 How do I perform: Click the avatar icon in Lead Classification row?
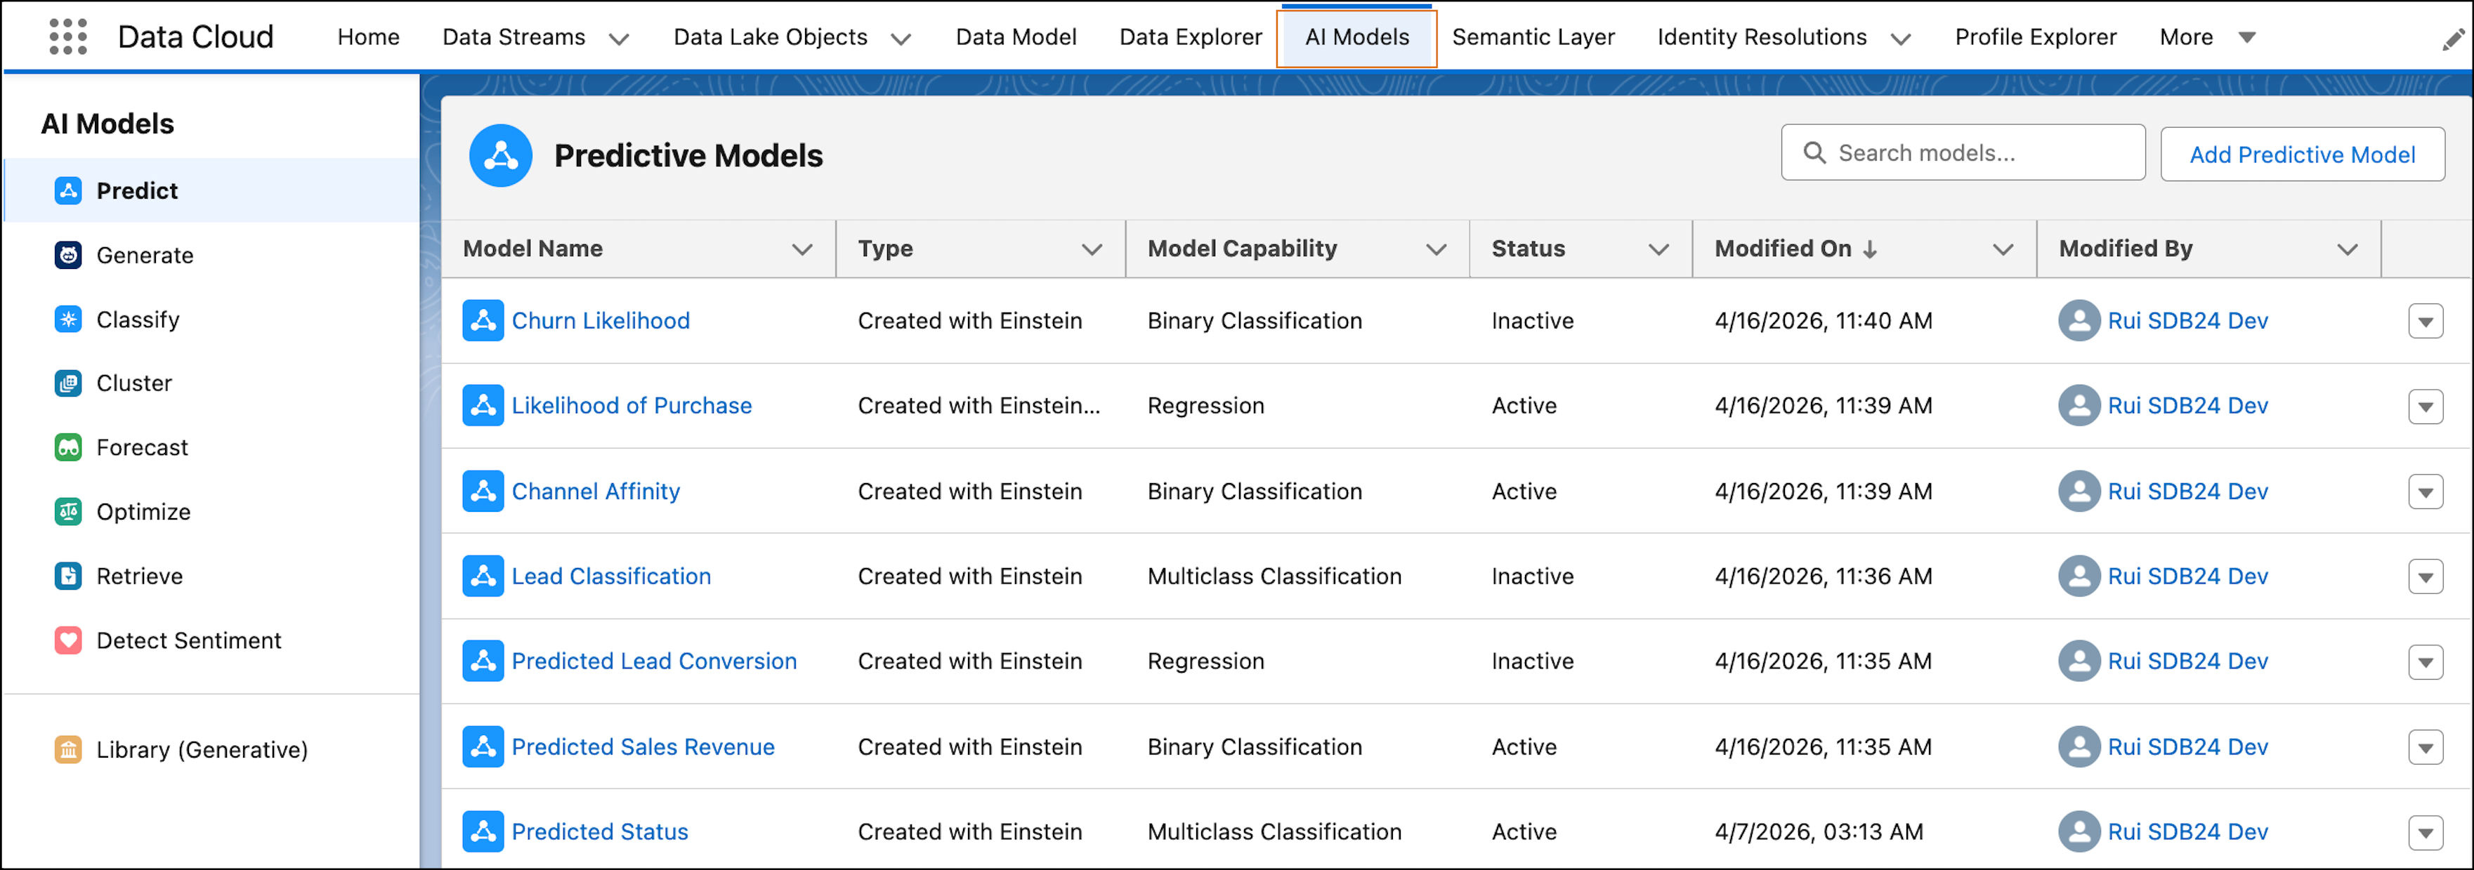2079,576
